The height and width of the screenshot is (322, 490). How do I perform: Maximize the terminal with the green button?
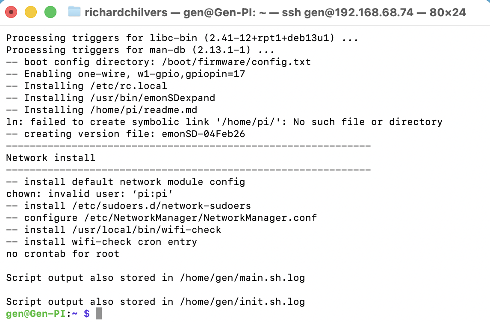50,12
